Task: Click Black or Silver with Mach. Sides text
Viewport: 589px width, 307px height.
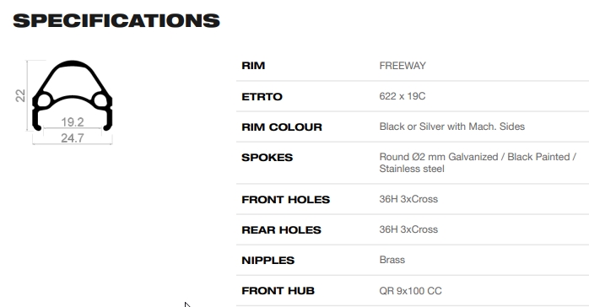Action: 452,127
